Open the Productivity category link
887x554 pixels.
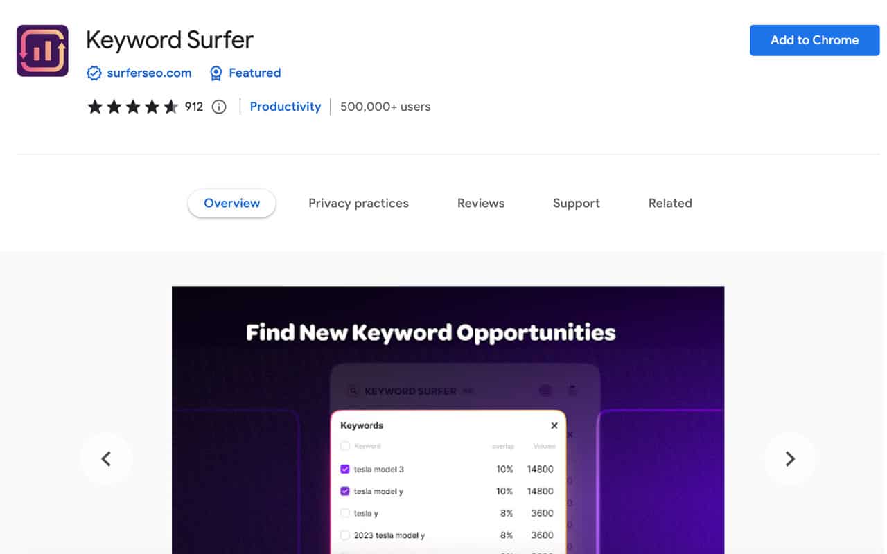286,107
